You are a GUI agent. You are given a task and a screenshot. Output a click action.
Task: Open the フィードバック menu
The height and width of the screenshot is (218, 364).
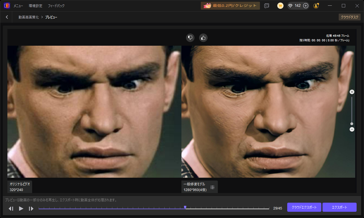pyautogui.click(x=56, y=6)
